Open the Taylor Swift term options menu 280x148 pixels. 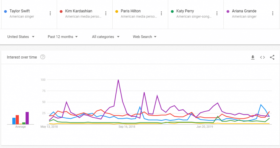point(50,13)
